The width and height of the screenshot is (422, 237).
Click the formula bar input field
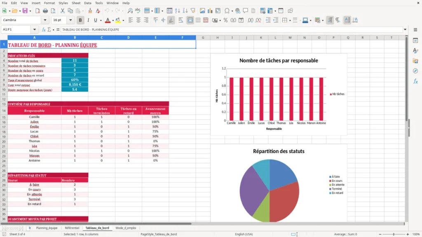click(x=232, y=30)
